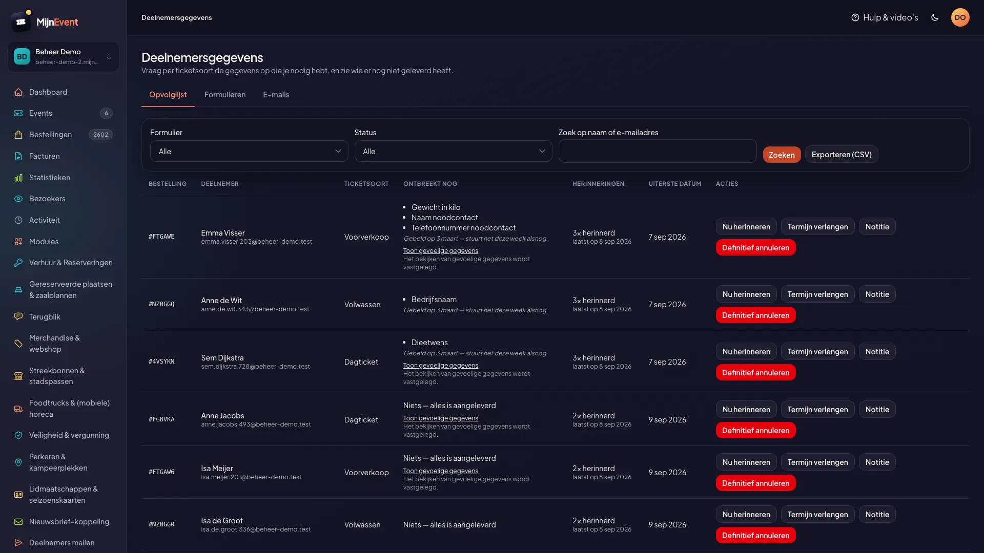The image size is (984, 553).
Task: Switch to the Opvolglijst tab
Action: (x=168, y=95)
